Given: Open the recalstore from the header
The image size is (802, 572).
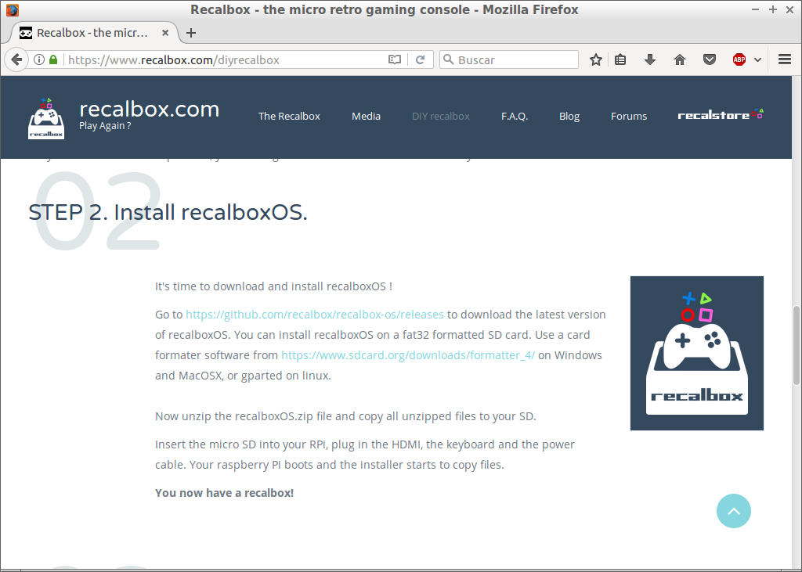Looking at the screenshot, I should 720,115.
